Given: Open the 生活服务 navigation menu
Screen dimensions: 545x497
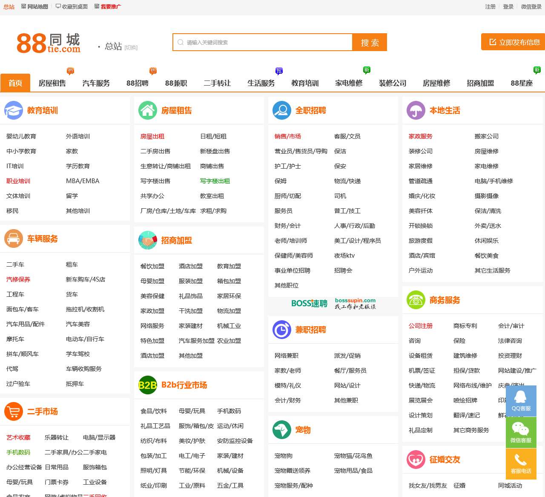Looking at the screenshot, I should pos(261,83).
